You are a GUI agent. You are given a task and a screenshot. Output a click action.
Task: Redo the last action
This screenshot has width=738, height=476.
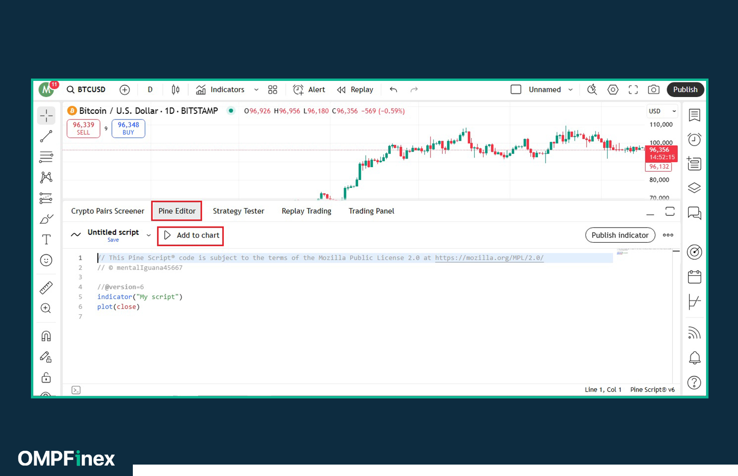pos(414,89)
